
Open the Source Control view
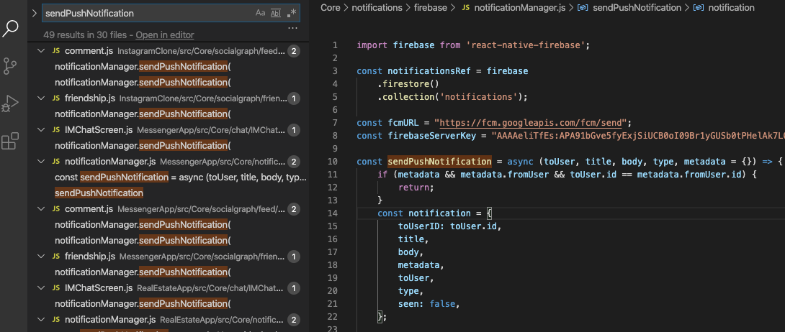point(10,67)
